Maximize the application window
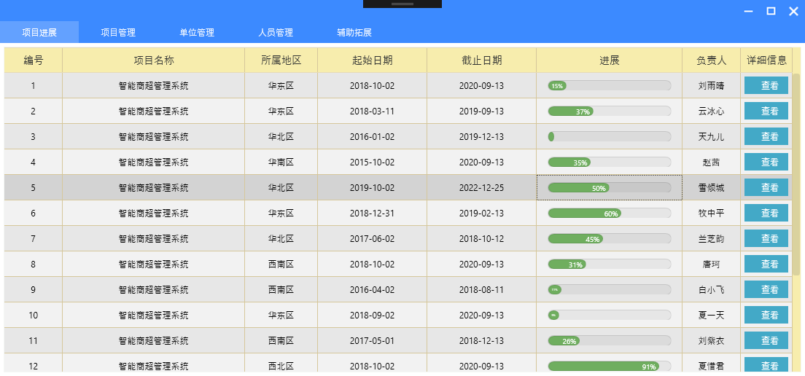Screen dimensions: 805x376 771,11
